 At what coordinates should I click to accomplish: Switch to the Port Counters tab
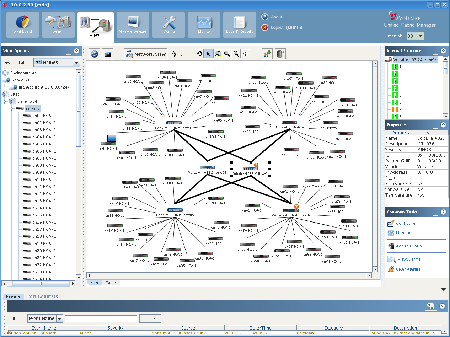tap(42, 296)
